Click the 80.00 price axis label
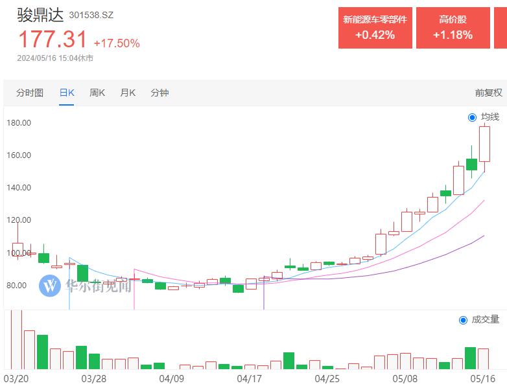Viewport: 507px width, 386px height. pos(16,286)
